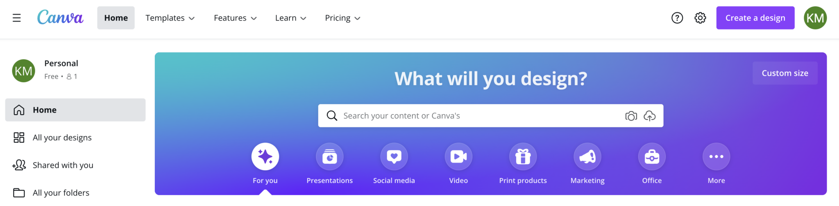Screen dimensions: 839x206
Task: Select the Social media category icon
Action: coord(394,156)
